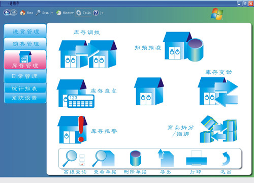
Task: Open the 库存调拨 two-warehouse transfer icon
Action: [88, 54]
